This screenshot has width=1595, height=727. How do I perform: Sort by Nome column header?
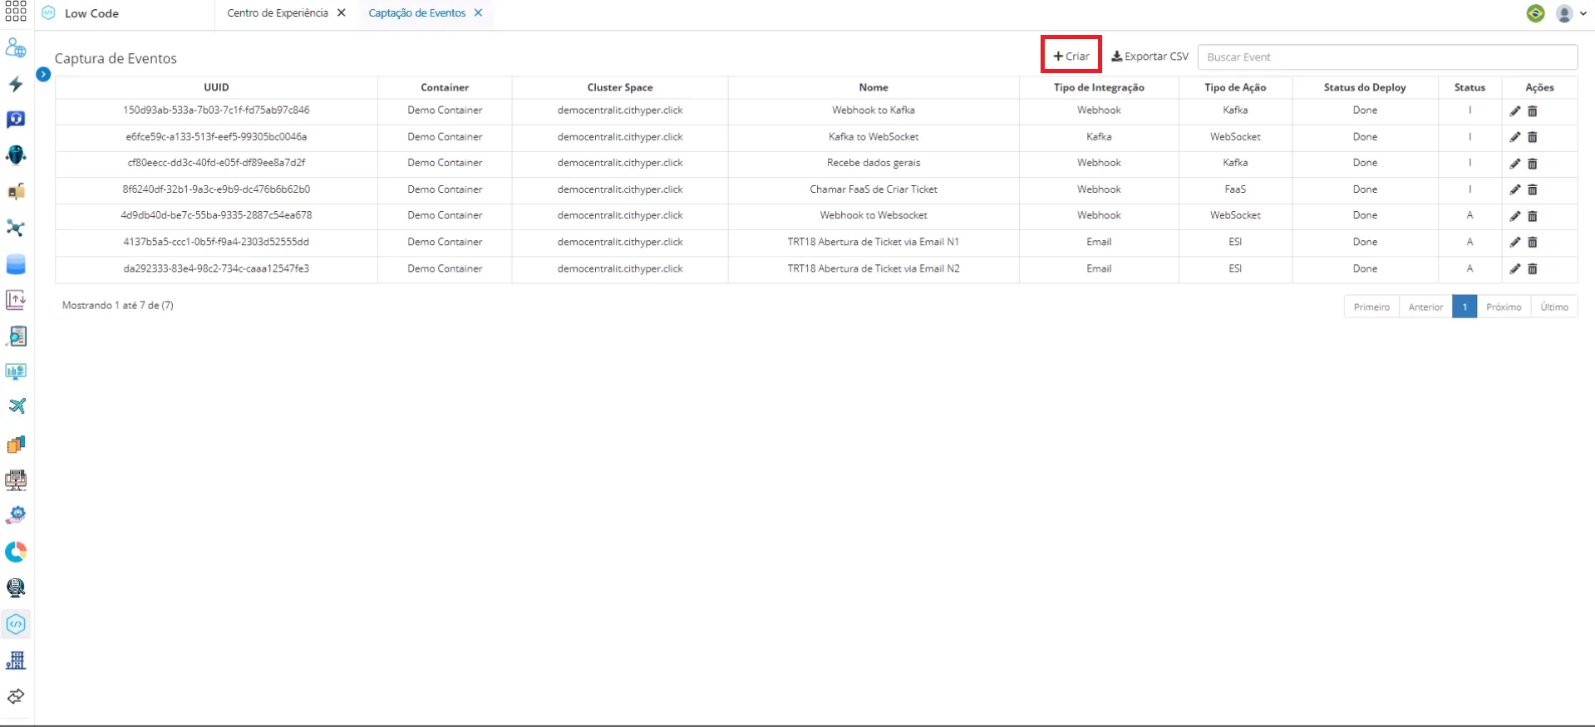point(874,87)
